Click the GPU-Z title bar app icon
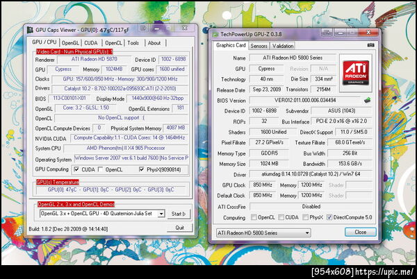Screen dimensions: 417x279 click(215, 34)
